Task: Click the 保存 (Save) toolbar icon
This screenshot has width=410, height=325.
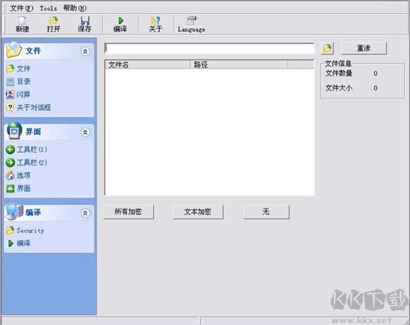Action: click(x=85, y=24)
